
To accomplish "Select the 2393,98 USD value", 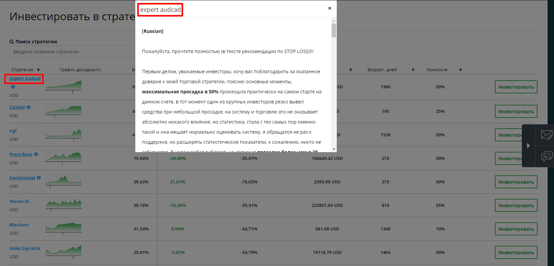I will coord(327,182).
